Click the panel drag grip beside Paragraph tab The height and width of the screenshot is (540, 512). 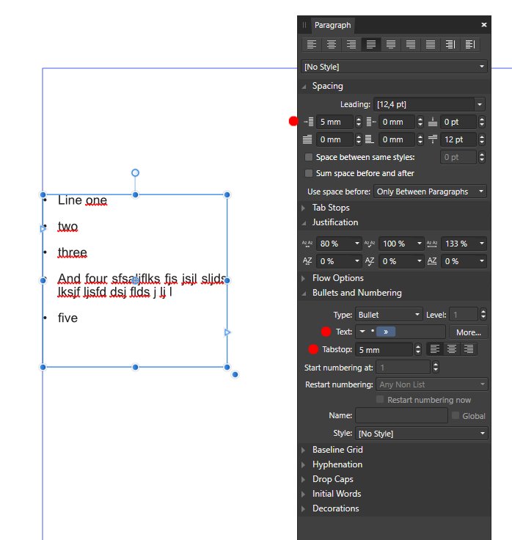(x=304, y=25)
